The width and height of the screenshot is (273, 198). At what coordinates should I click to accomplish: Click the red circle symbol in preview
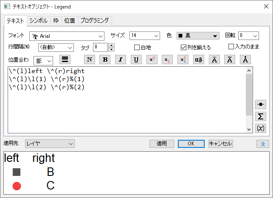pos(17,186)
